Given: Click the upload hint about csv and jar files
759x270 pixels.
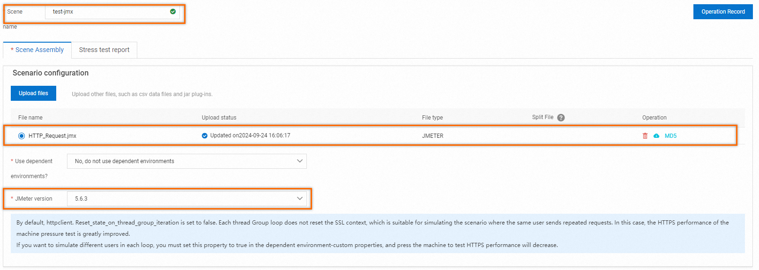Looking at the screenshot, I should coord(142,94).
